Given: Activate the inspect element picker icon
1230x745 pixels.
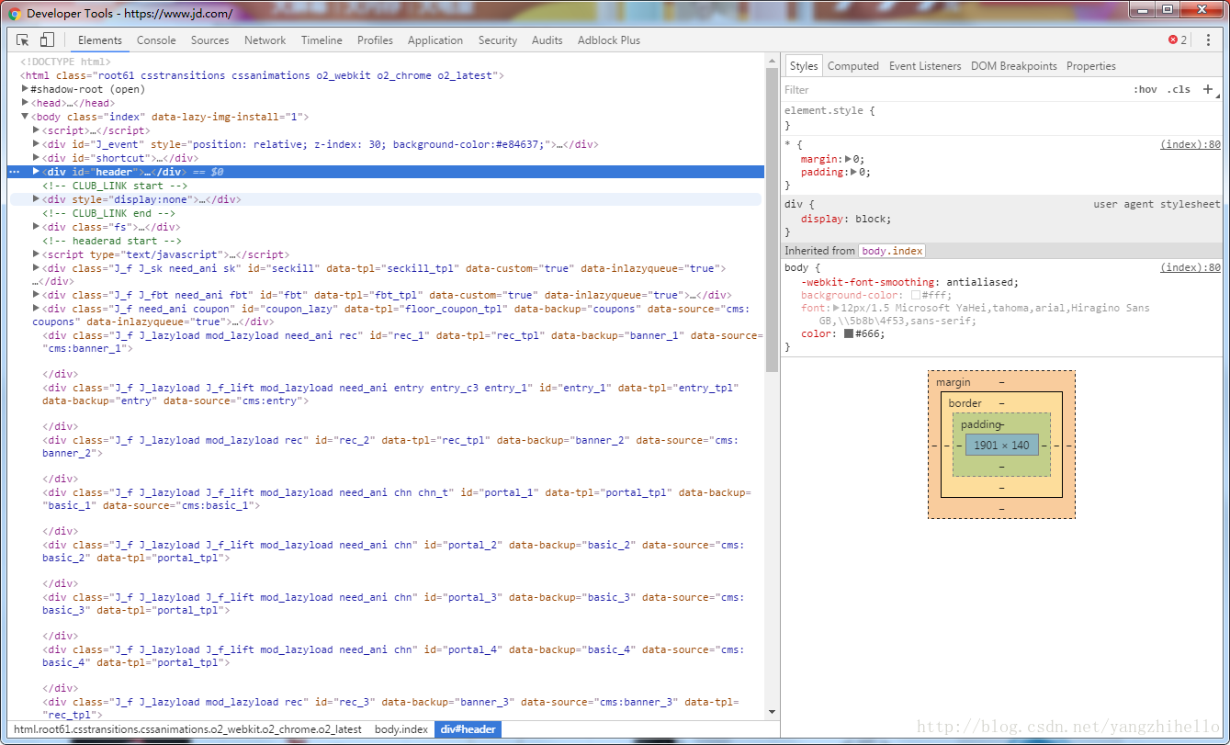Looking at the screenshot, I should [23, 40].
